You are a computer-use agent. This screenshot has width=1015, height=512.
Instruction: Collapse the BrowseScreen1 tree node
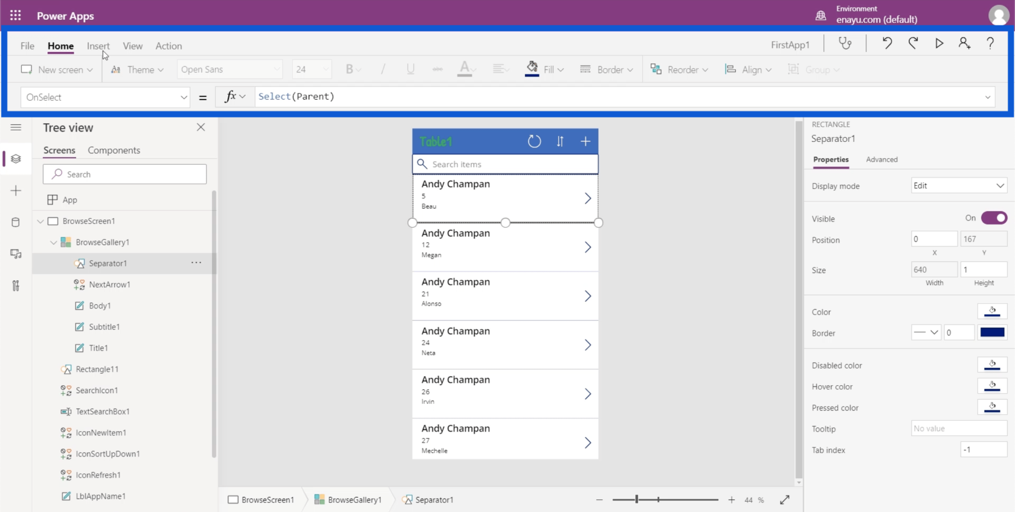[40, 221]
